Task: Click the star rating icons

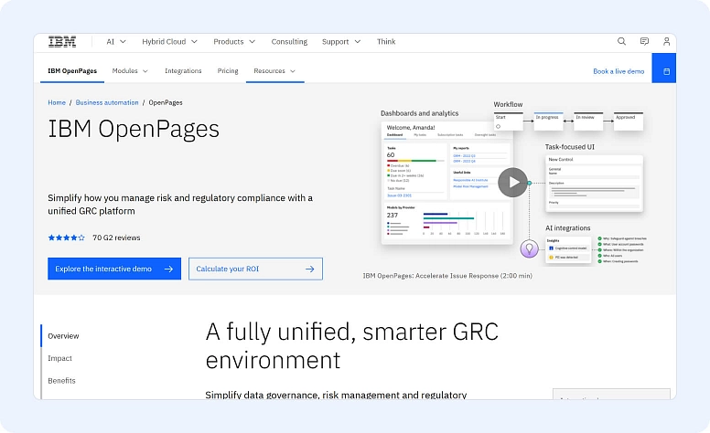Action: [66, 238]
